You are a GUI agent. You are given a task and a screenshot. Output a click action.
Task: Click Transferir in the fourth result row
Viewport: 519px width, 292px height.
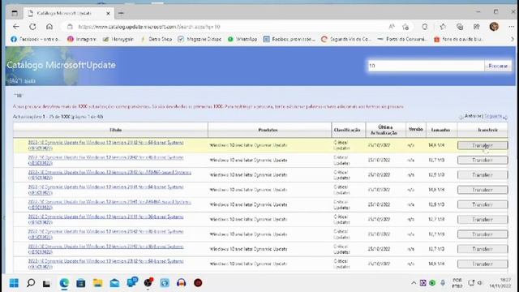click(x=483, y=190)
